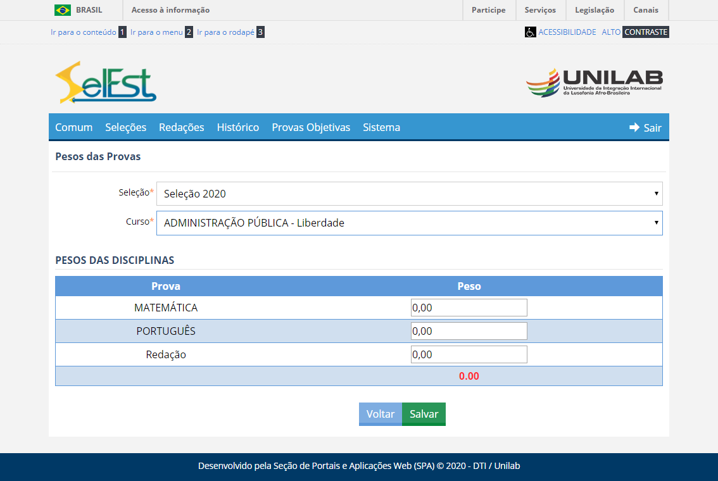Click the Sair arrow icon
The height and width of the screenshot is (481, 718).
(634, 127)
